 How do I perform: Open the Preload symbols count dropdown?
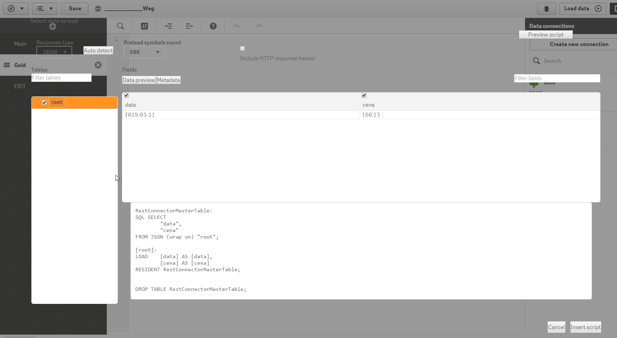pos(144,52)
